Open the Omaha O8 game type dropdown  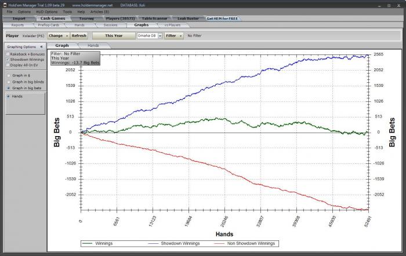click(x=149, y=35)
